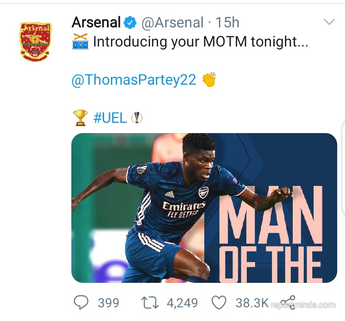Click the @Arsenal handle
Image resolution: width=345 pixels, height=321 pixels.
(172, 22)
